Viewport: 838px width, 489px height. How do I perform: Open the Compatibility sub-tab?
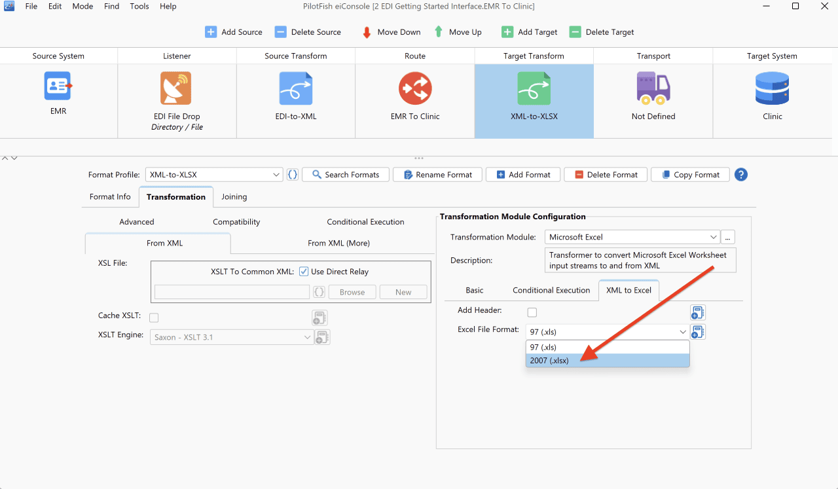236,222
